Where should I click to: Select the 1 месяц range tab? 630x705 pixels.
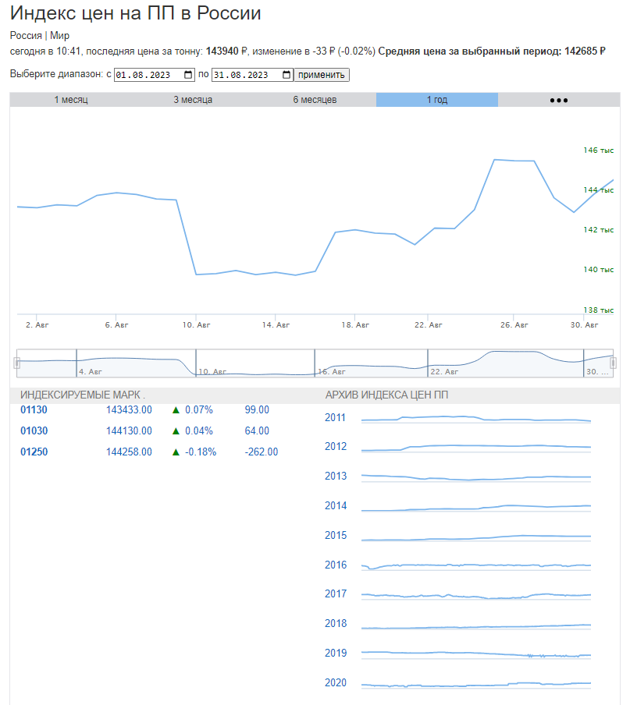pos(71,100)
